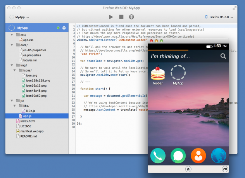Screen dimensions: 245x178
Task: Tap the search magnifier in simulator
Action: click(x=223, y=56)
